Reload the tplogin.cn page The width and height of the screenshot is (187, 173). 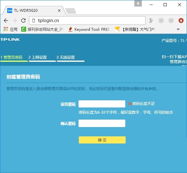23,20
